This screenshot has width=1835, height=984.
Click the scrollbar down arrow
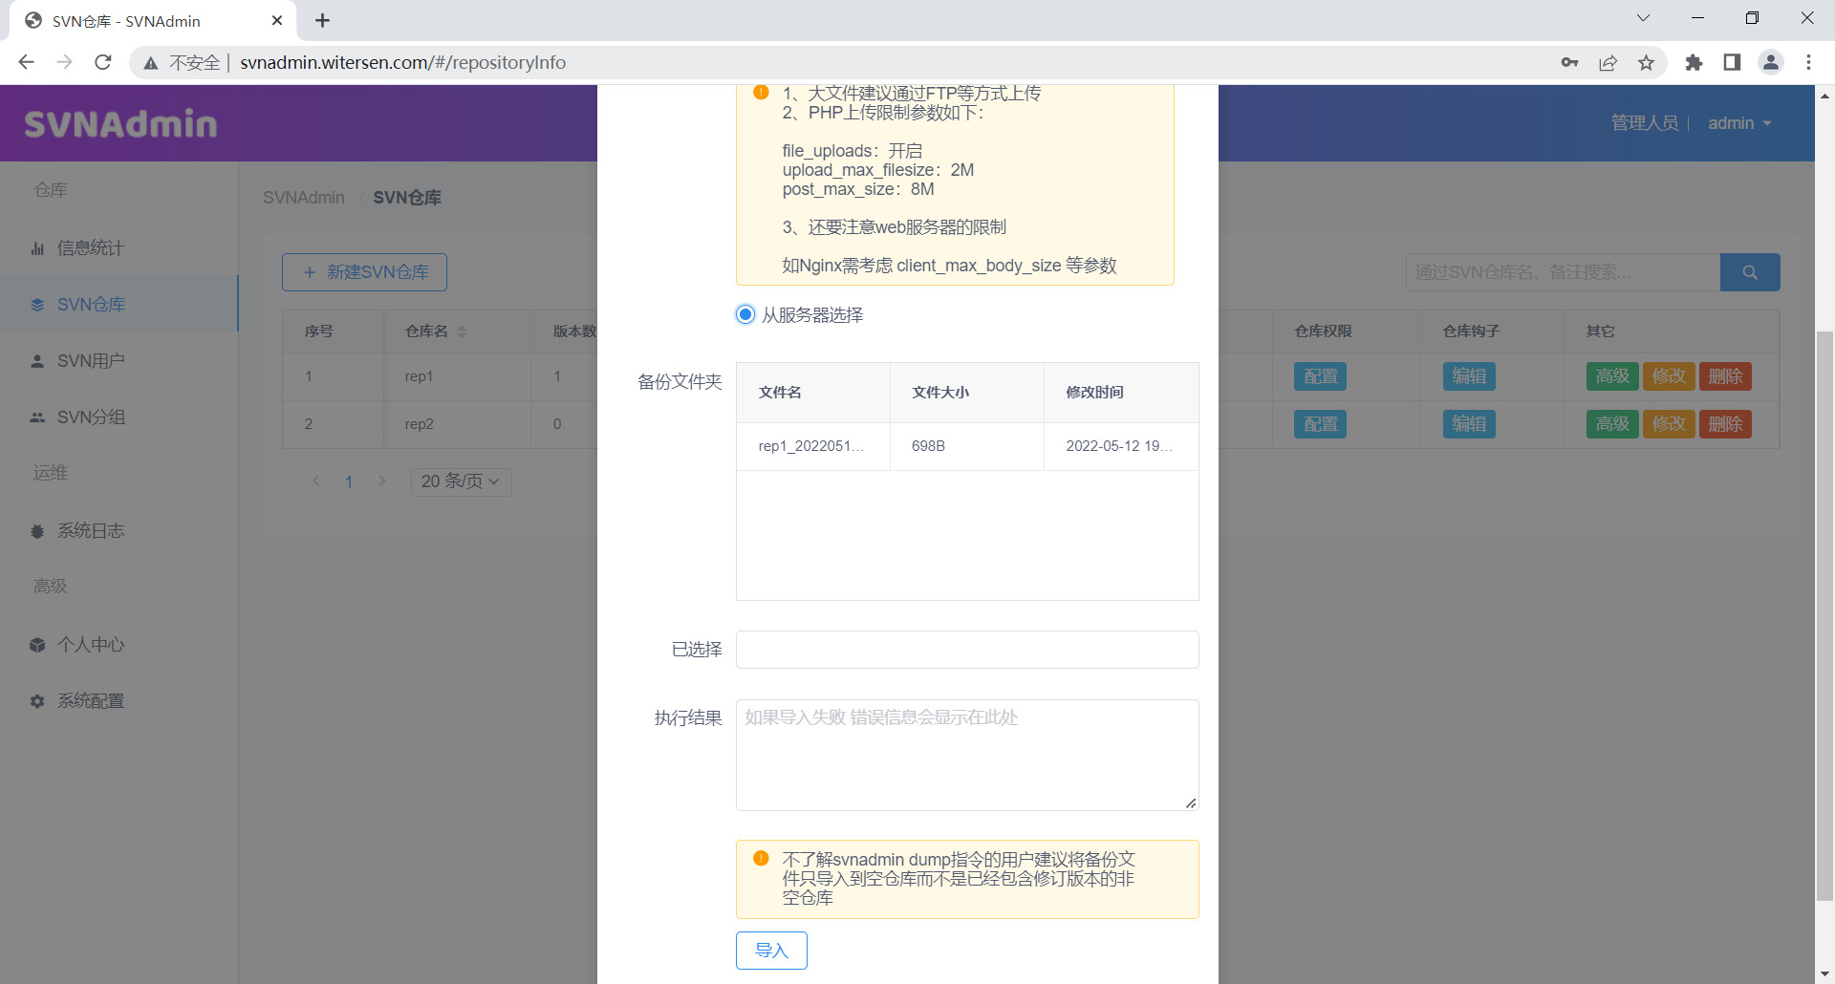pos(1824,974)
